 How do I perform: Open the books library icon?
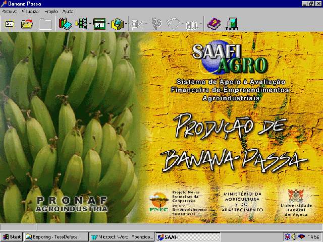coord(65,24)
